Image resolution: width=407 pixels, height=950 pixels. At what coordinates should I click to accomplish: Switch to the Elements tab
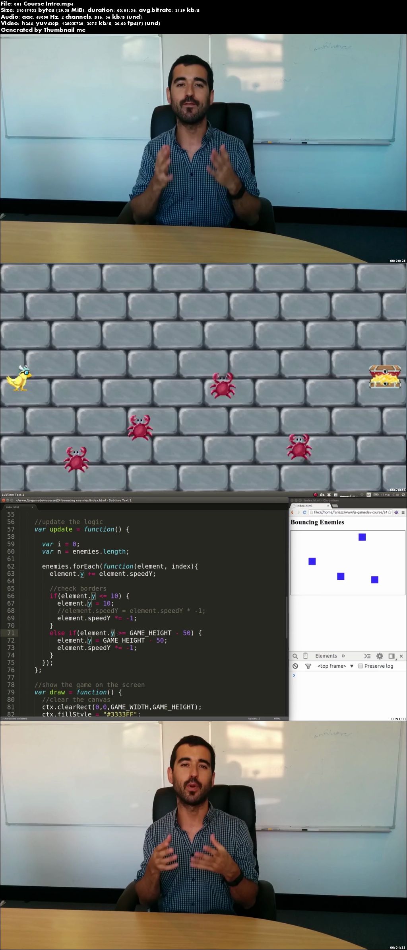click(326, 656)
